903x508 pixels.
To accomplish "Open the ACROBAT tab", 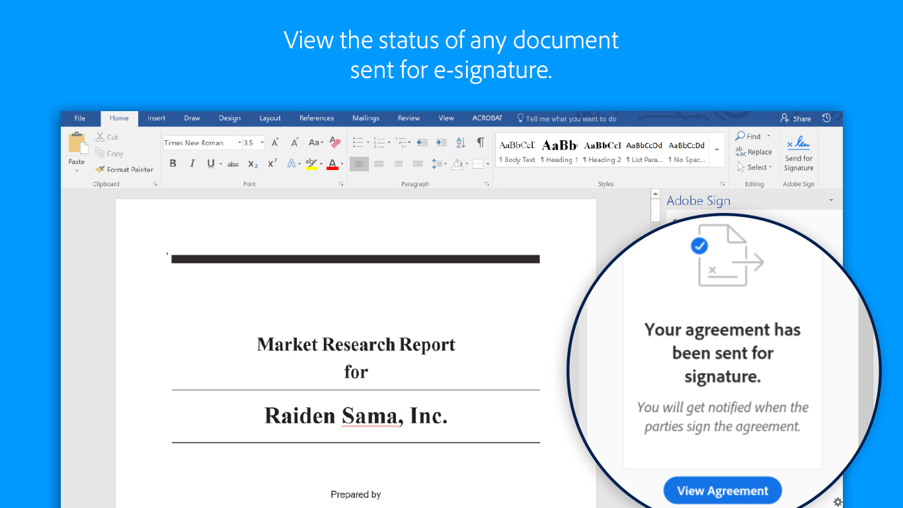I will coord(487,118).
